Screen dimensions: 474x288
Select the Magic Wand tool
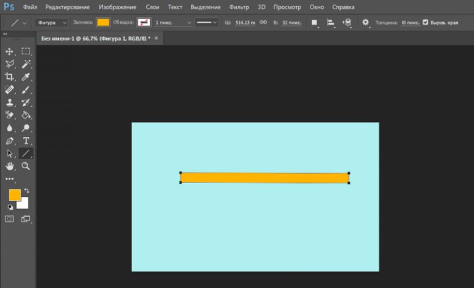(26, 64)
